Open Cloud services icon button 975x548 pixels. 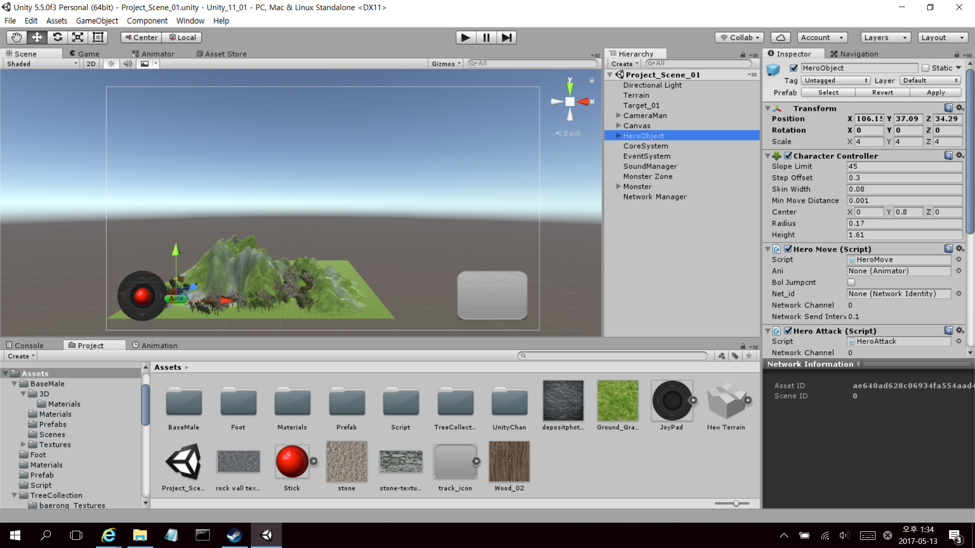click(781, 38)
